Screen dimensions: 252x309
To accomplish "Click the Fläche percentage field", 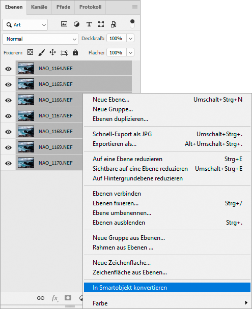I will (x=117, y=53).
